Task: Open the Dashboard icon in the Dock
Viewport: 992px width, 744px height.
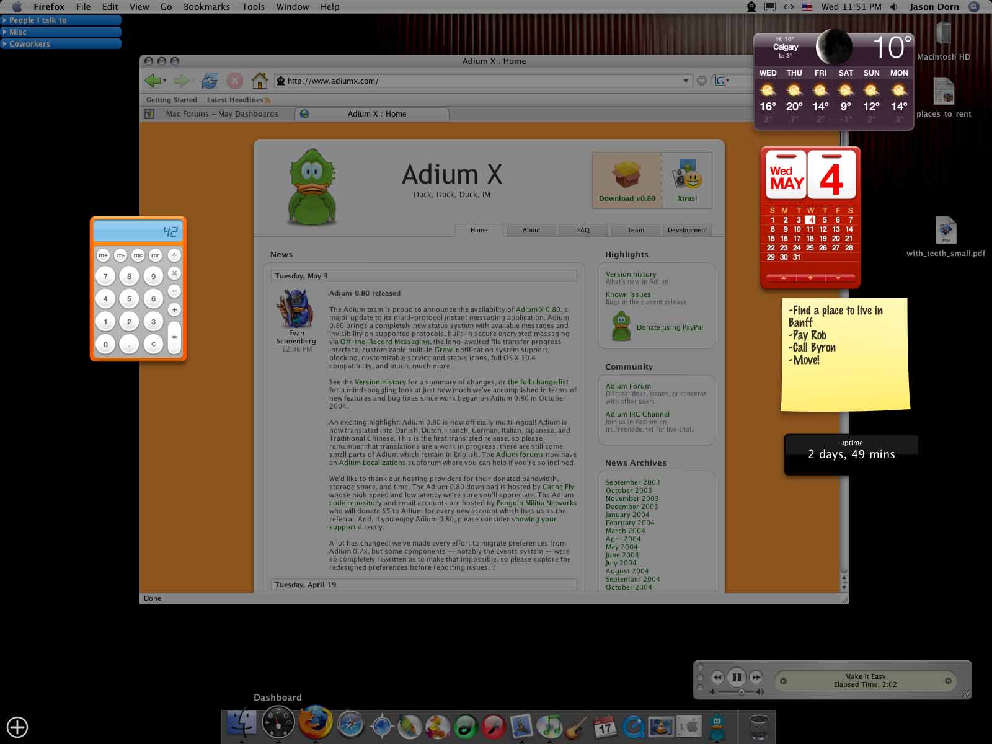Action: point(278,723)
